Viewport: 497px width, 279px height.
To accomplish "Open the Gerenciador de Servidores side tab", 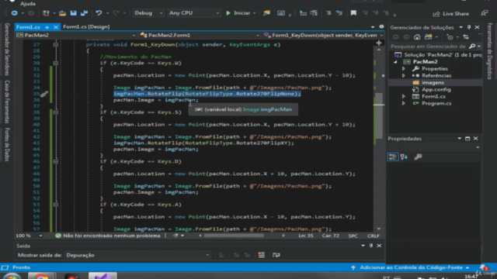I will pyautogui.click(x=7, y=50).
